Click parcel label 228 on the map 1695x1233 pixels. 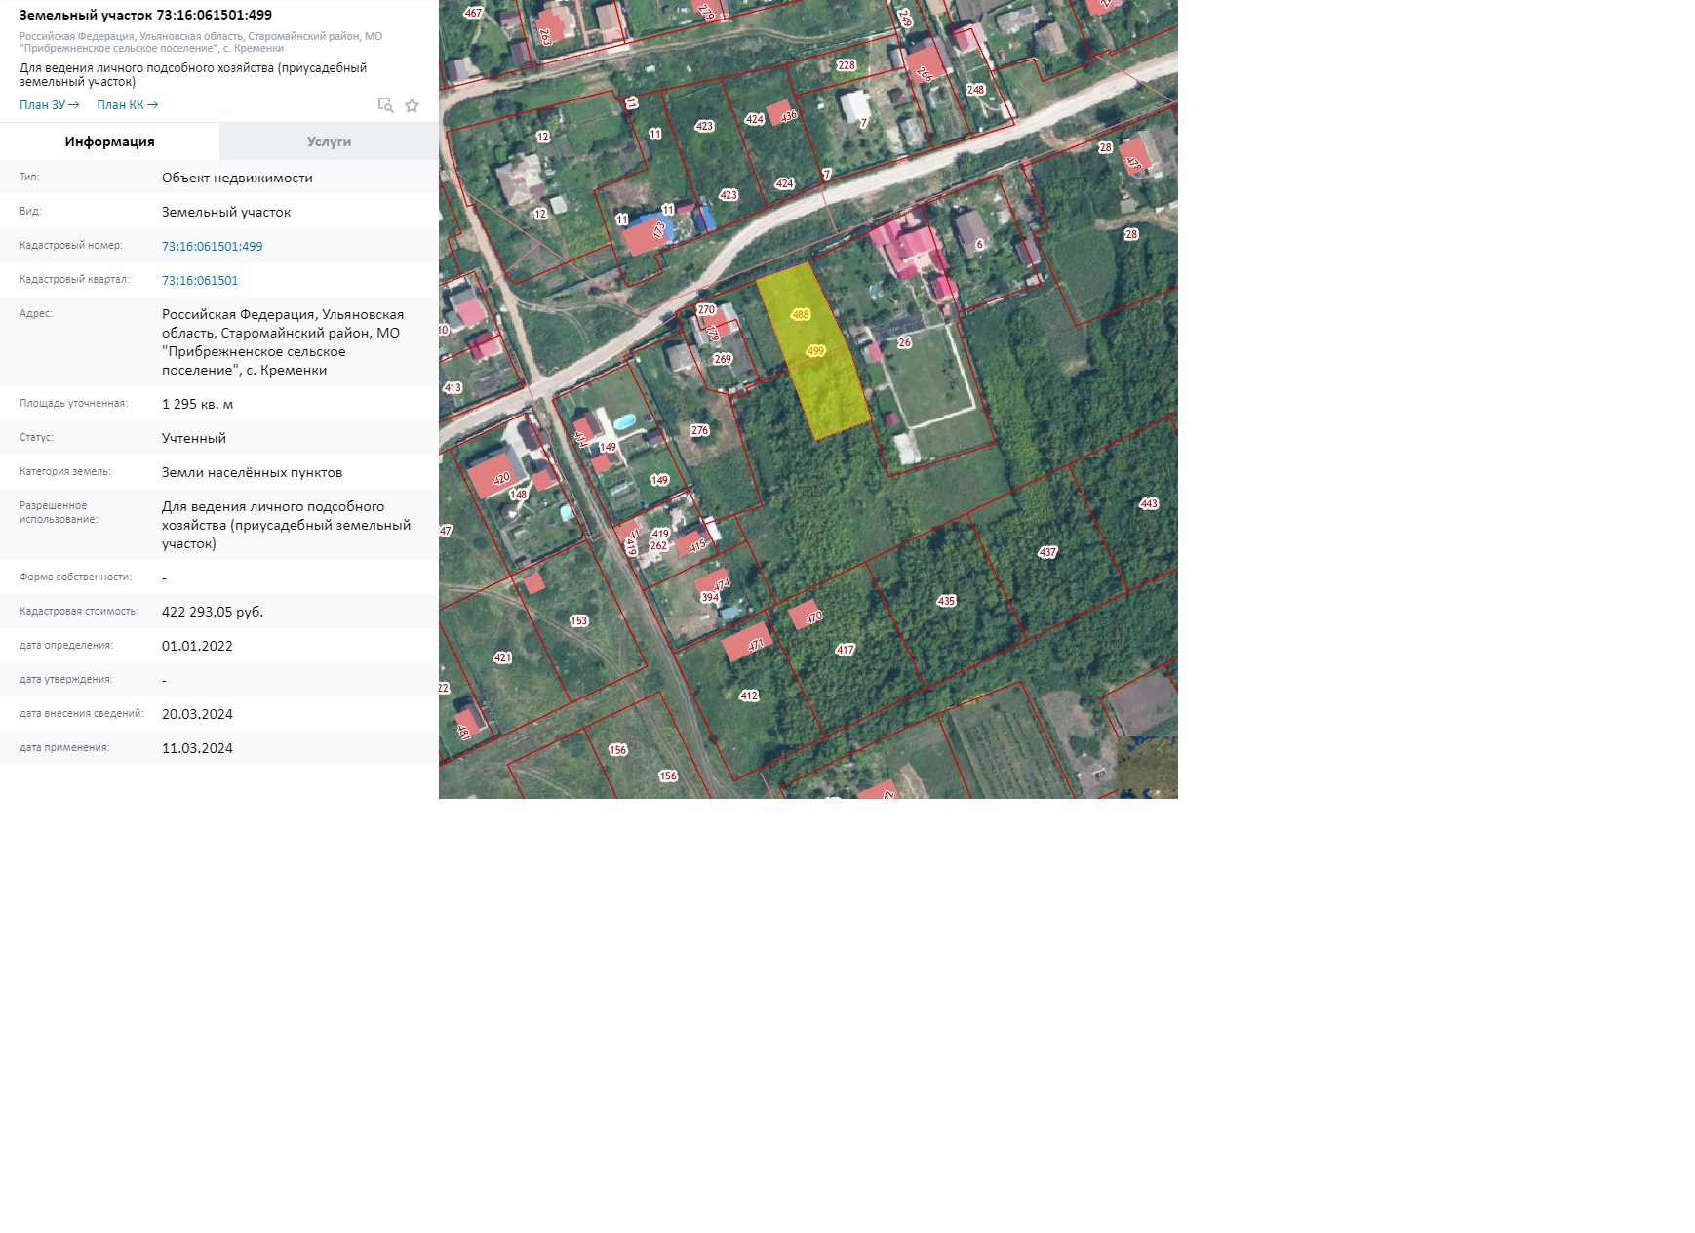coord(846,65)
